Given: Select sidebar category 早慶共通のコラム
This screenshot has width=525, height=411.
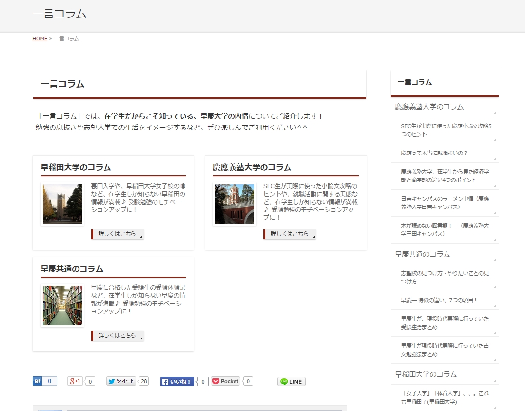Looking at the screenshot, I should (x=445, y=254).
